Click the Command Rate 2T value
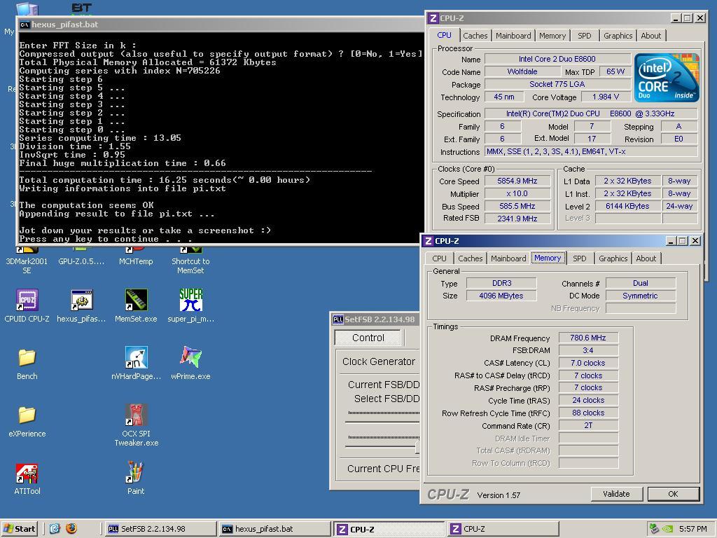The height and width of the screenshot is (538, 717). pos(588,425)
